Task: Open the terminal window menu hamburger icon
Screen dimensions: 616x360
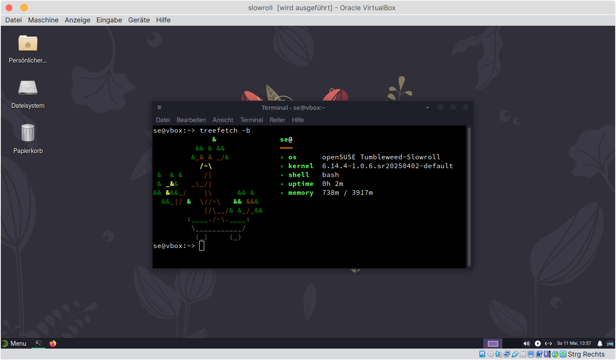Action: click(159, 107)
